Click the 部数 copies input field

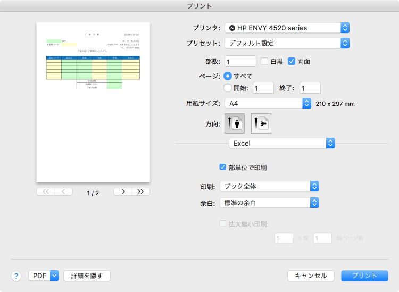(x=240, y=61)
